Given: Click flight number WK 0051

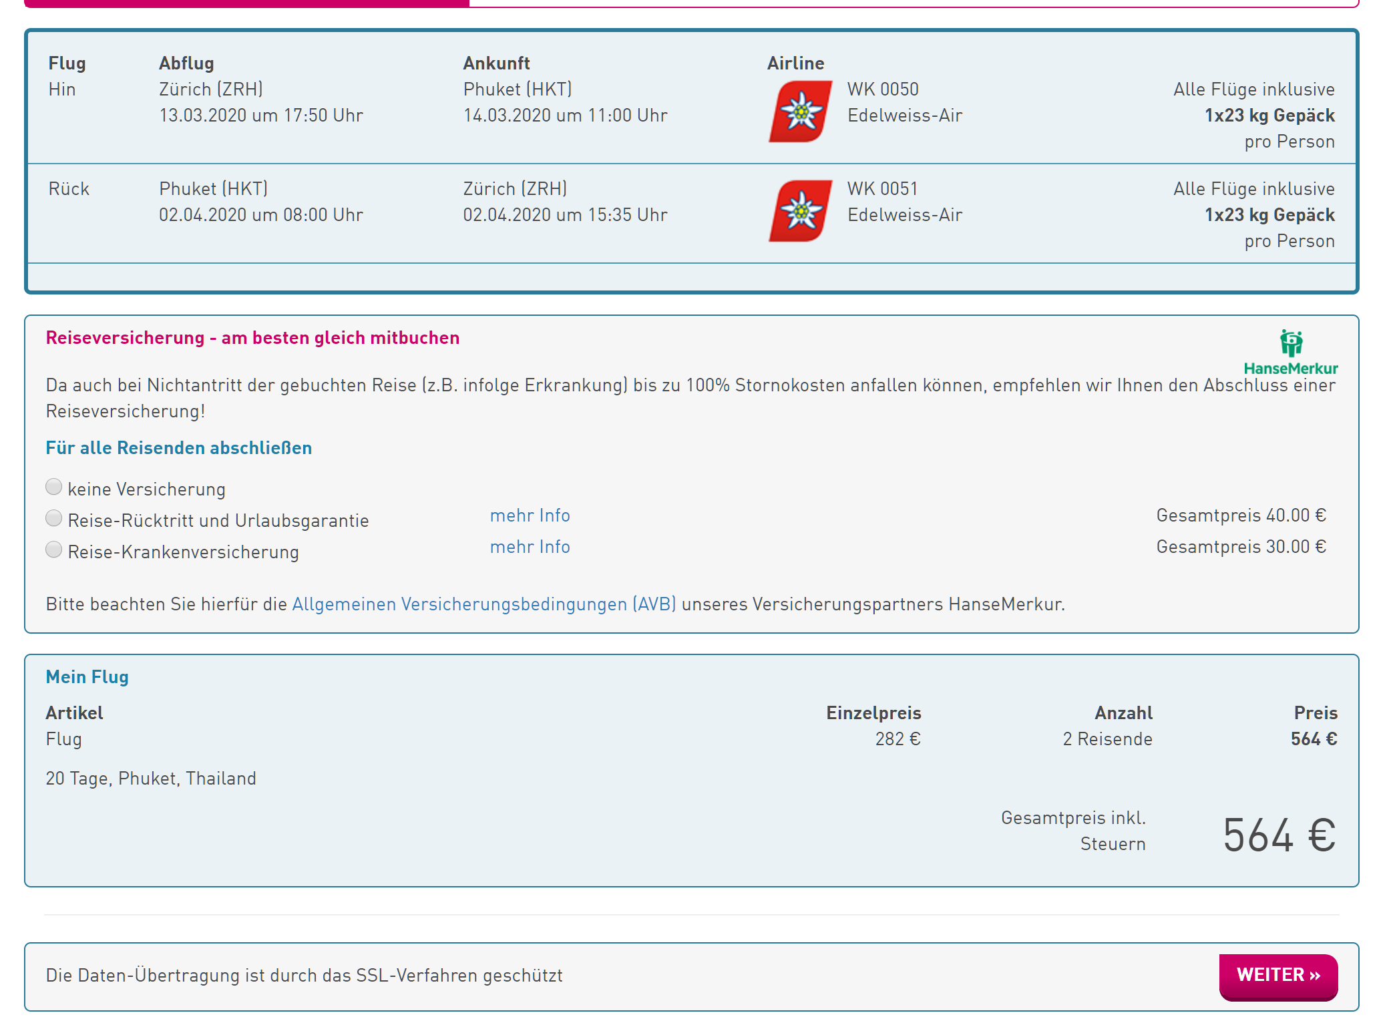Looking at the screenshot, I should [882, 189].
